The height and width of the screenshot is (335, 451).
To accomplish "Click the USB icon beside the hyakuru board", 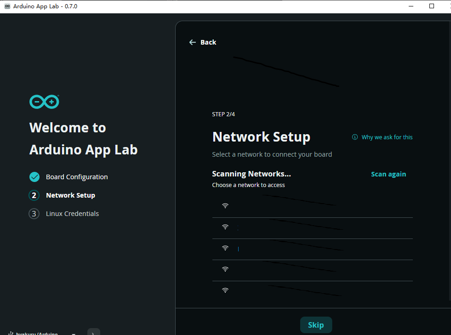I will click(x=11, y=333).
